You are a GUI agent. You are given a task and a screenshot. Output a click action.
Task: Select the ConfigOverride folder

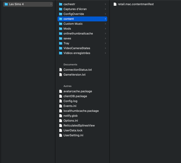click(x=82, y=14)
